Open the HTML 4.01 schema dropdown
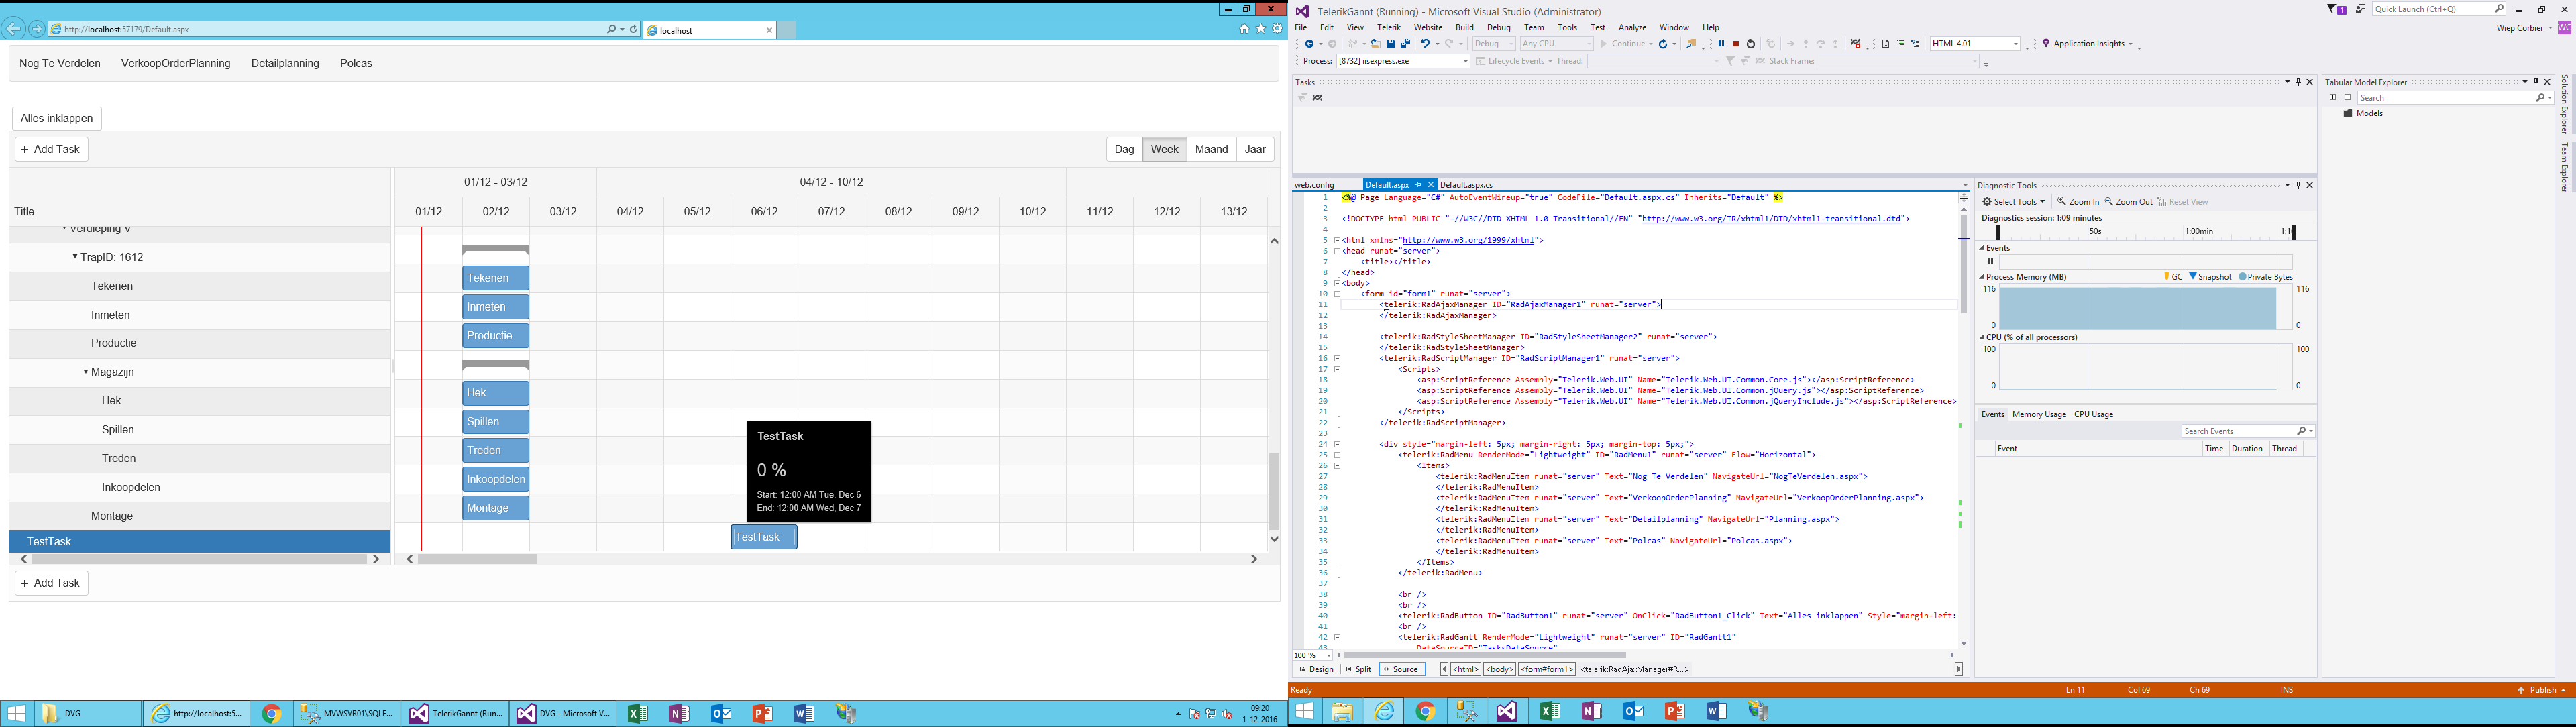Image resolution: width=2576 pixels, height=727 pixels. click(x=2015, y=44)
